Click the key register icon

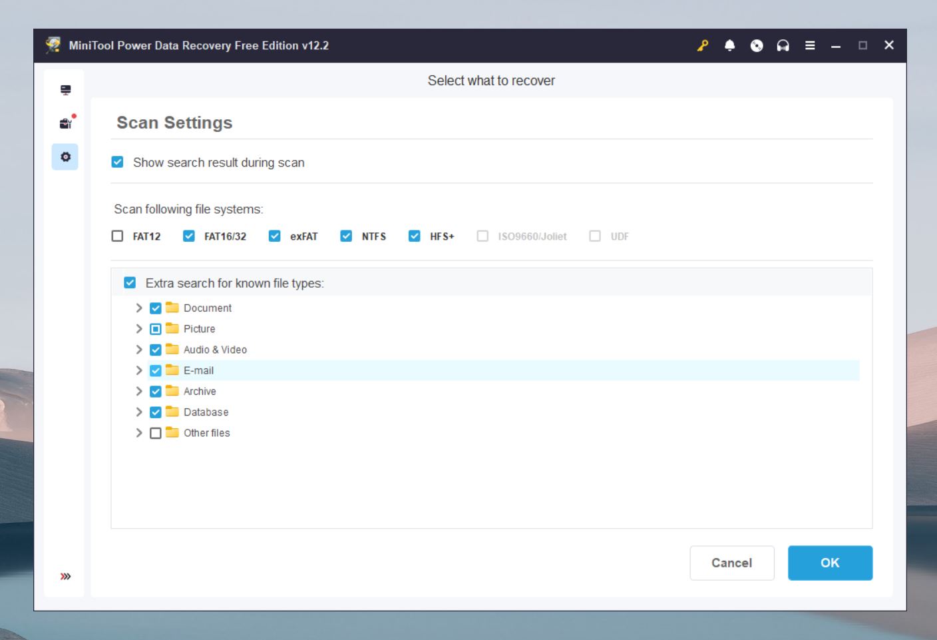coord(703,45)
